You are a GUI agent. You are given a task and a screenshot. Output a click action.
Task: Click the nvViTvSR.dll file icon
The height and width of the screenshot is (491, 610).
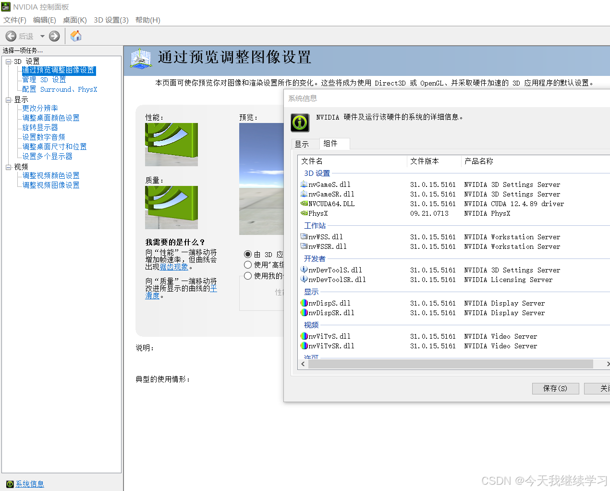click(x=304, y=345)
